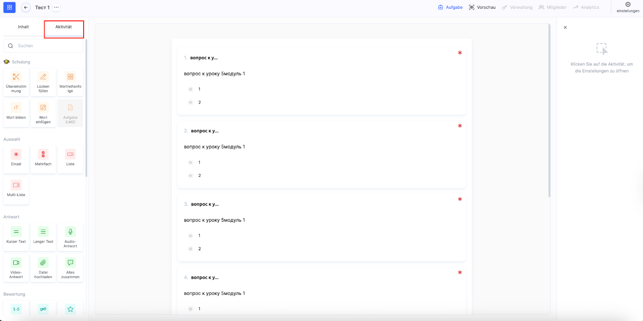
Task: Add a Lücken füllen activity
Action: (43, 82)
